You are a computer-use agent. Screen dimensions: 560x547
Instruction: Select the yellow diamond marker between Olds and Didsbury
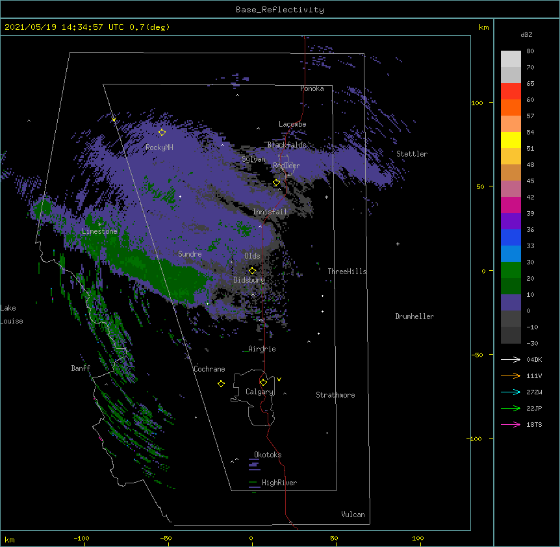[x=253, y=270]
